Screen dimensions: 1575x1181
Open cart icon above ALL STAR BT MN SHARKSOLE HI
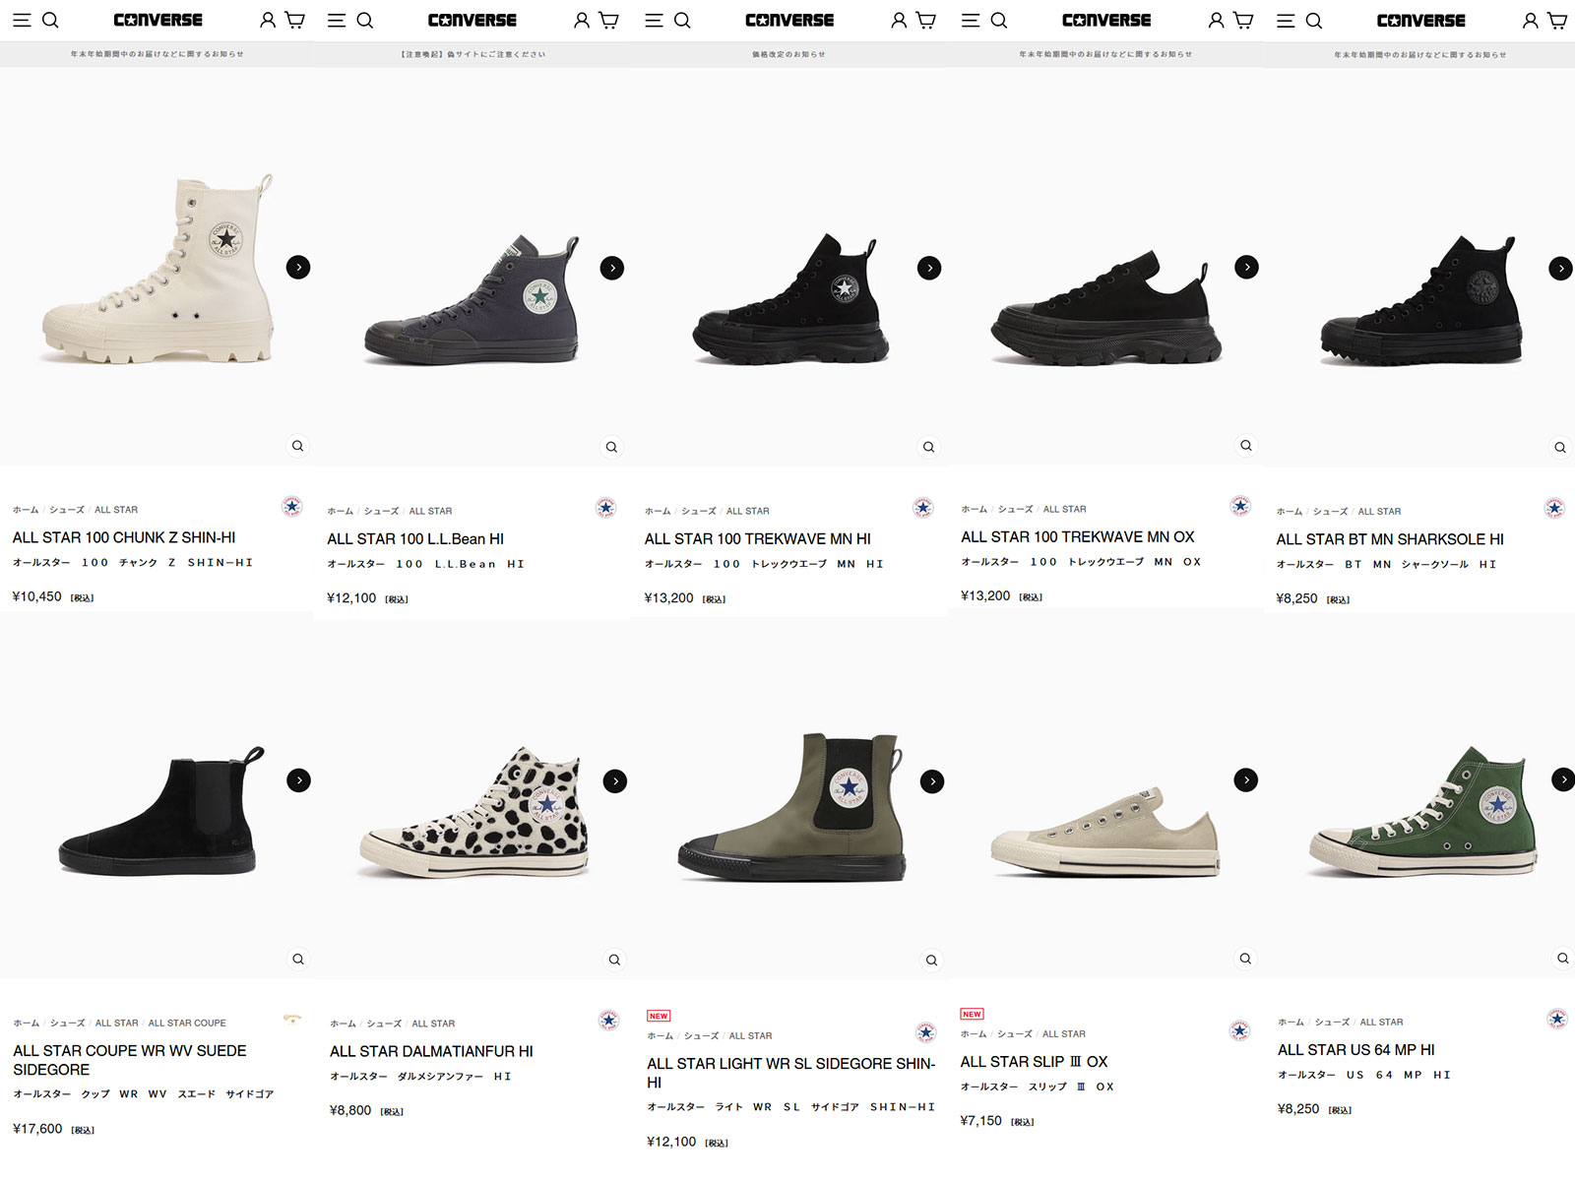tap(1556, 21)
